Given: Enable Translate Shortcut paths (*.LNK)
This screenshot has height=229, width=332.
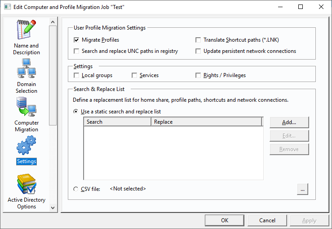Looking at the screenshot, I should [x=198, y=40].
